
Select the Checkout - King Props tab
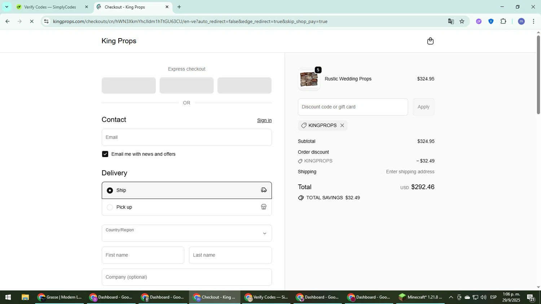click(125, 7)
